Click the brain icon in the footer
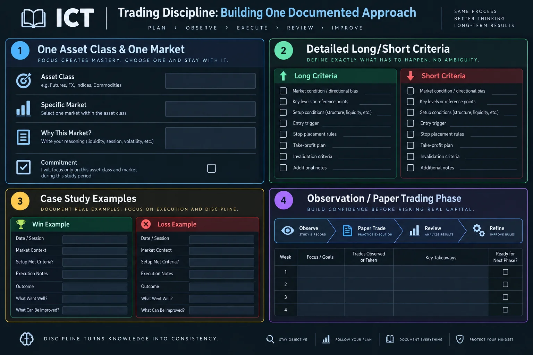Image resolution: width=533 pixels, height=355 pixels. pyautogui.click(x=27, y=339)
